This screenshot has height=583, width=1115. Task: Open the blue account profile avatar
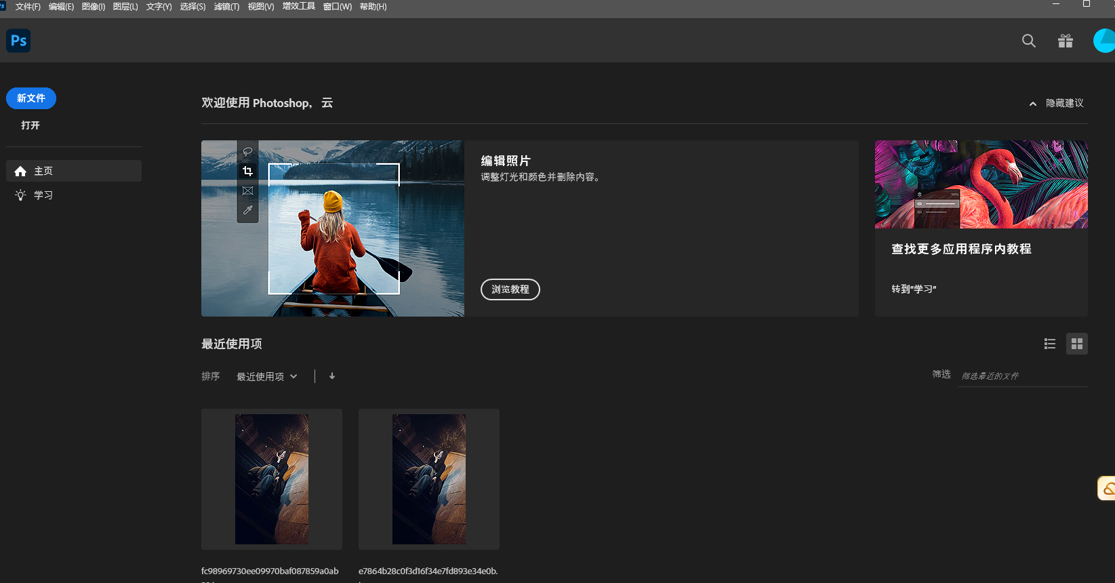1104,41
